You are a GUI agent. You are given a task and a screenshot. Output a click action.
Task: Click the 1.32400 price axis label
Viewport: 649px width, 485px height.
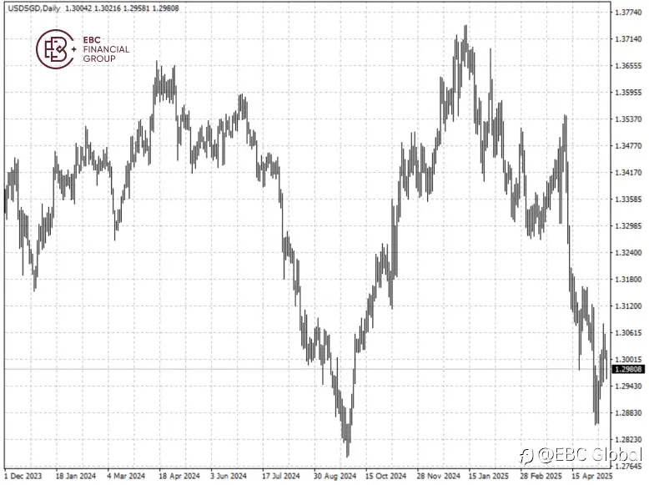[628, 253]
